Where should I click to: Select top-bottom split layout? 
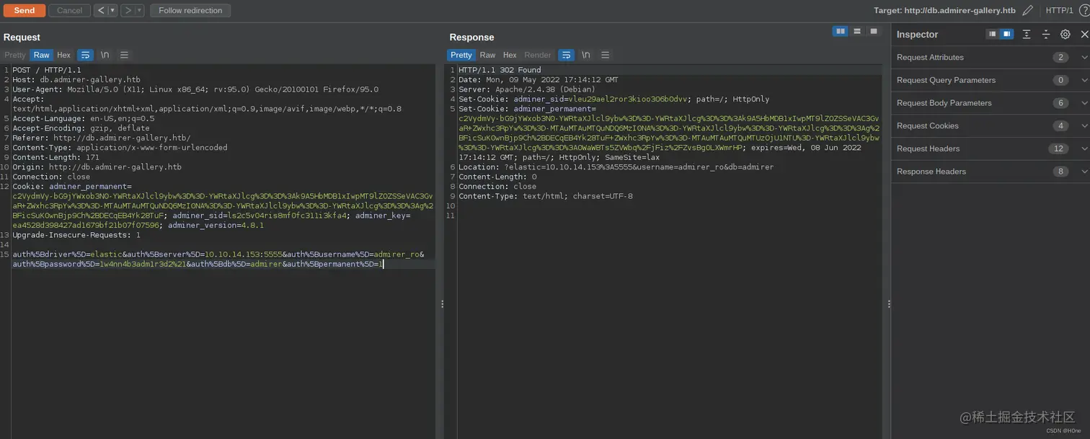pos(857,31)
